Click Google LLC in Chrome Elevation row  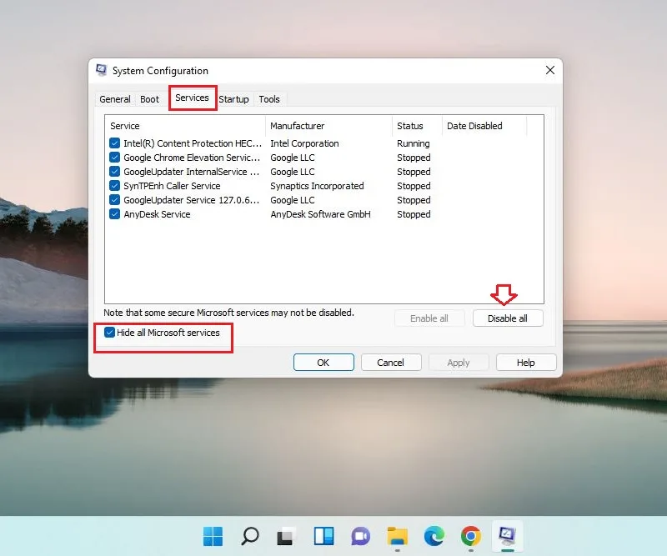coord(293,158)
